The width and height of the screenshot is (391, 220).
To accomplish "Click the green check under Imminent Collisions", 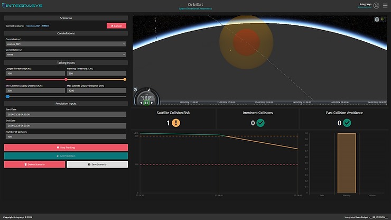I will (260, 123).
